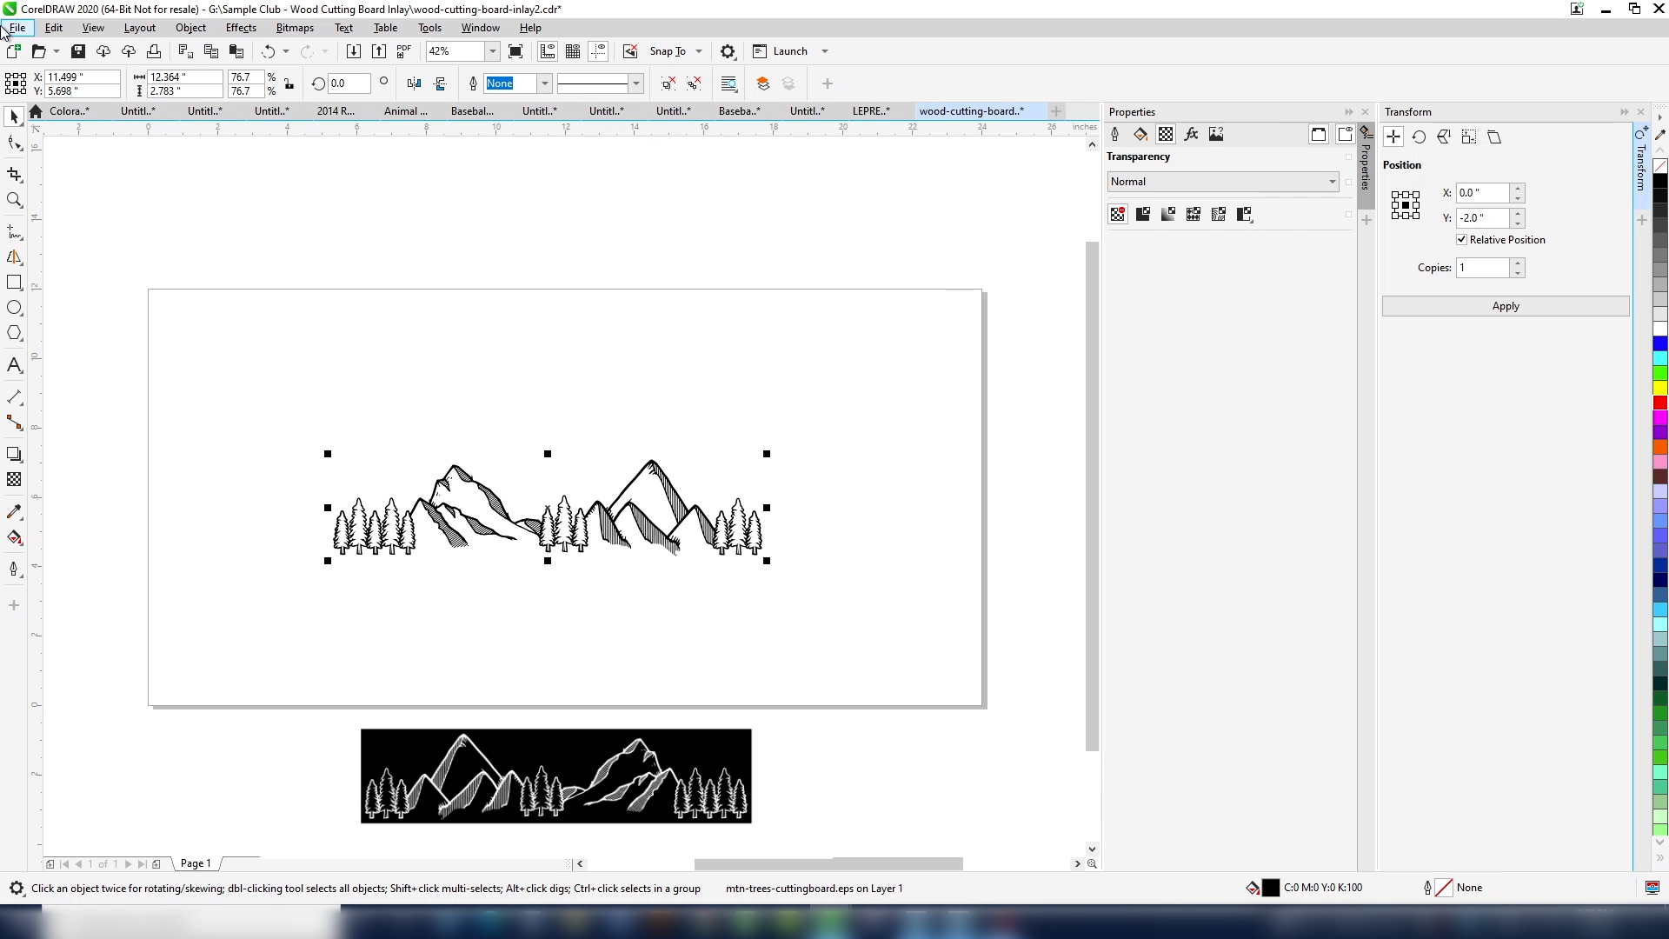
Task: Select the Color Eyedropper tool
Action: pyautogui.click(x=14, y=512)
